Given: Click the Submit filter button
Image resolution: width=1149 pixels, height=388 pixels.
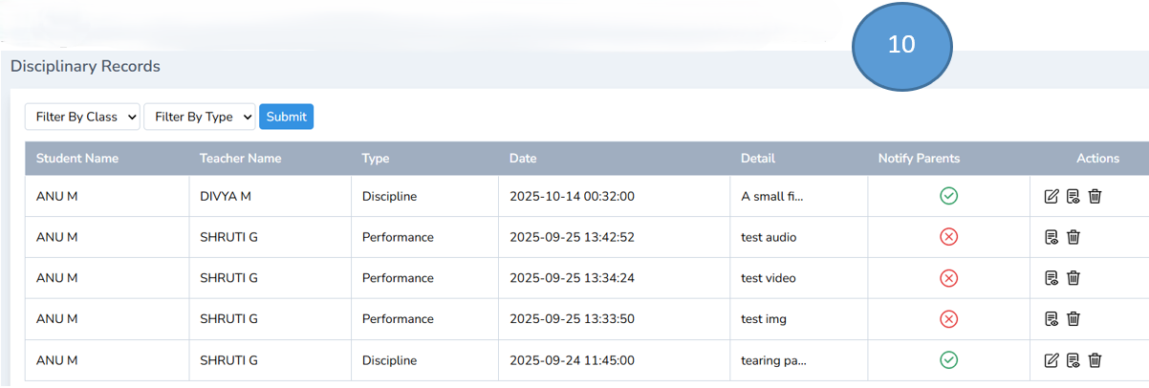Looking at the screenshot, I should [x=286, y=117].
